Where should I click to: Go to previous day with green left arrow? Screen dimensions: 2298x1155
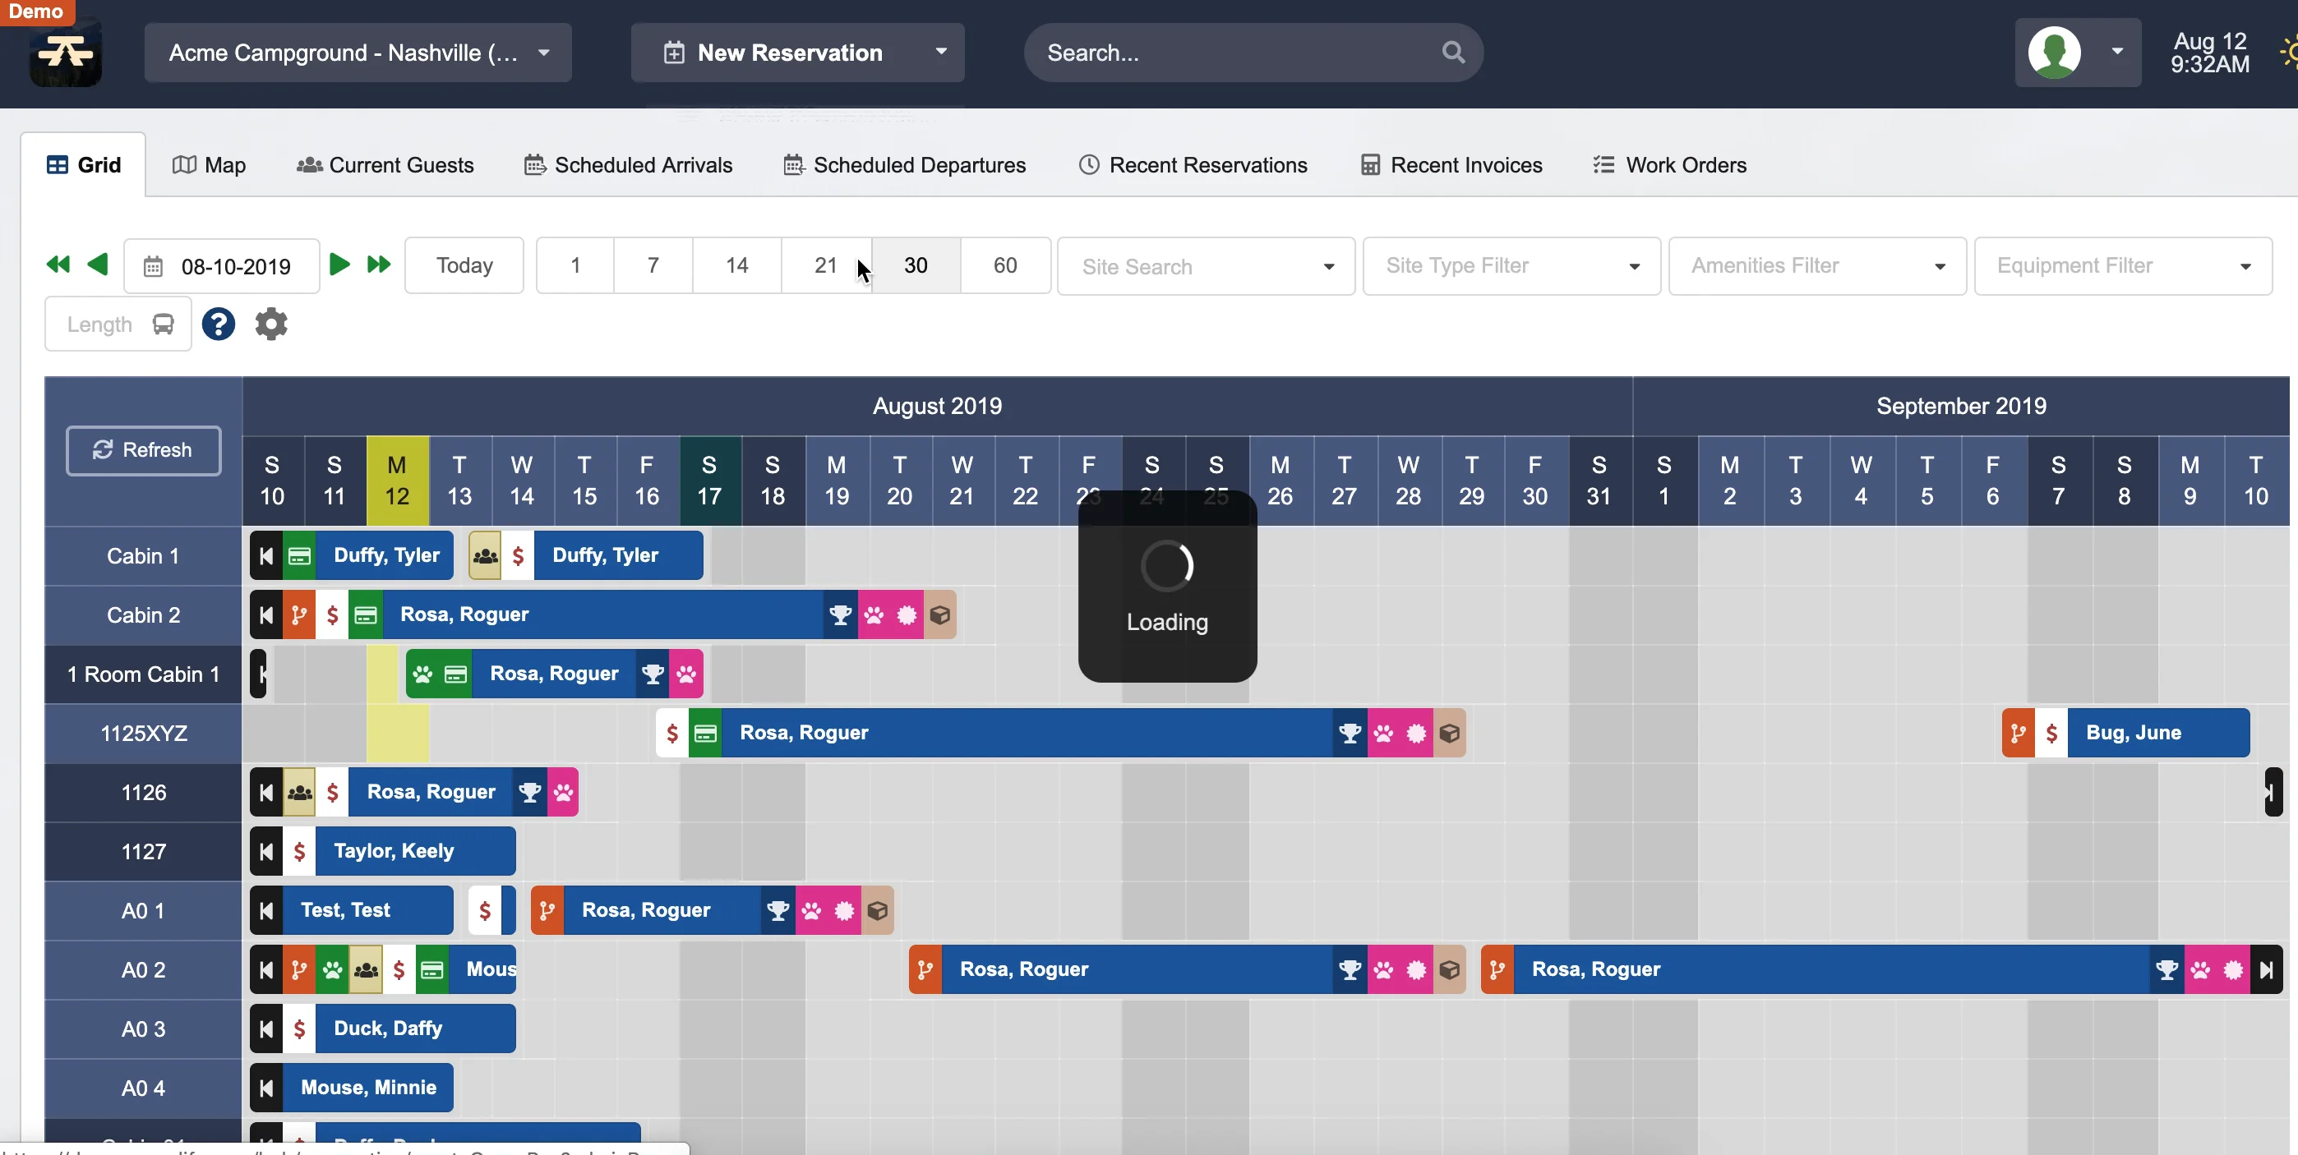(x=98, y=265)
